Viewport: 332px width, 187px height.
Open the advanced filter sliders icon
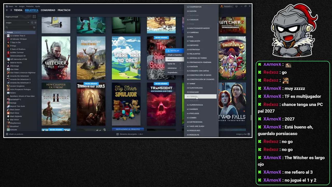point(34,27)
